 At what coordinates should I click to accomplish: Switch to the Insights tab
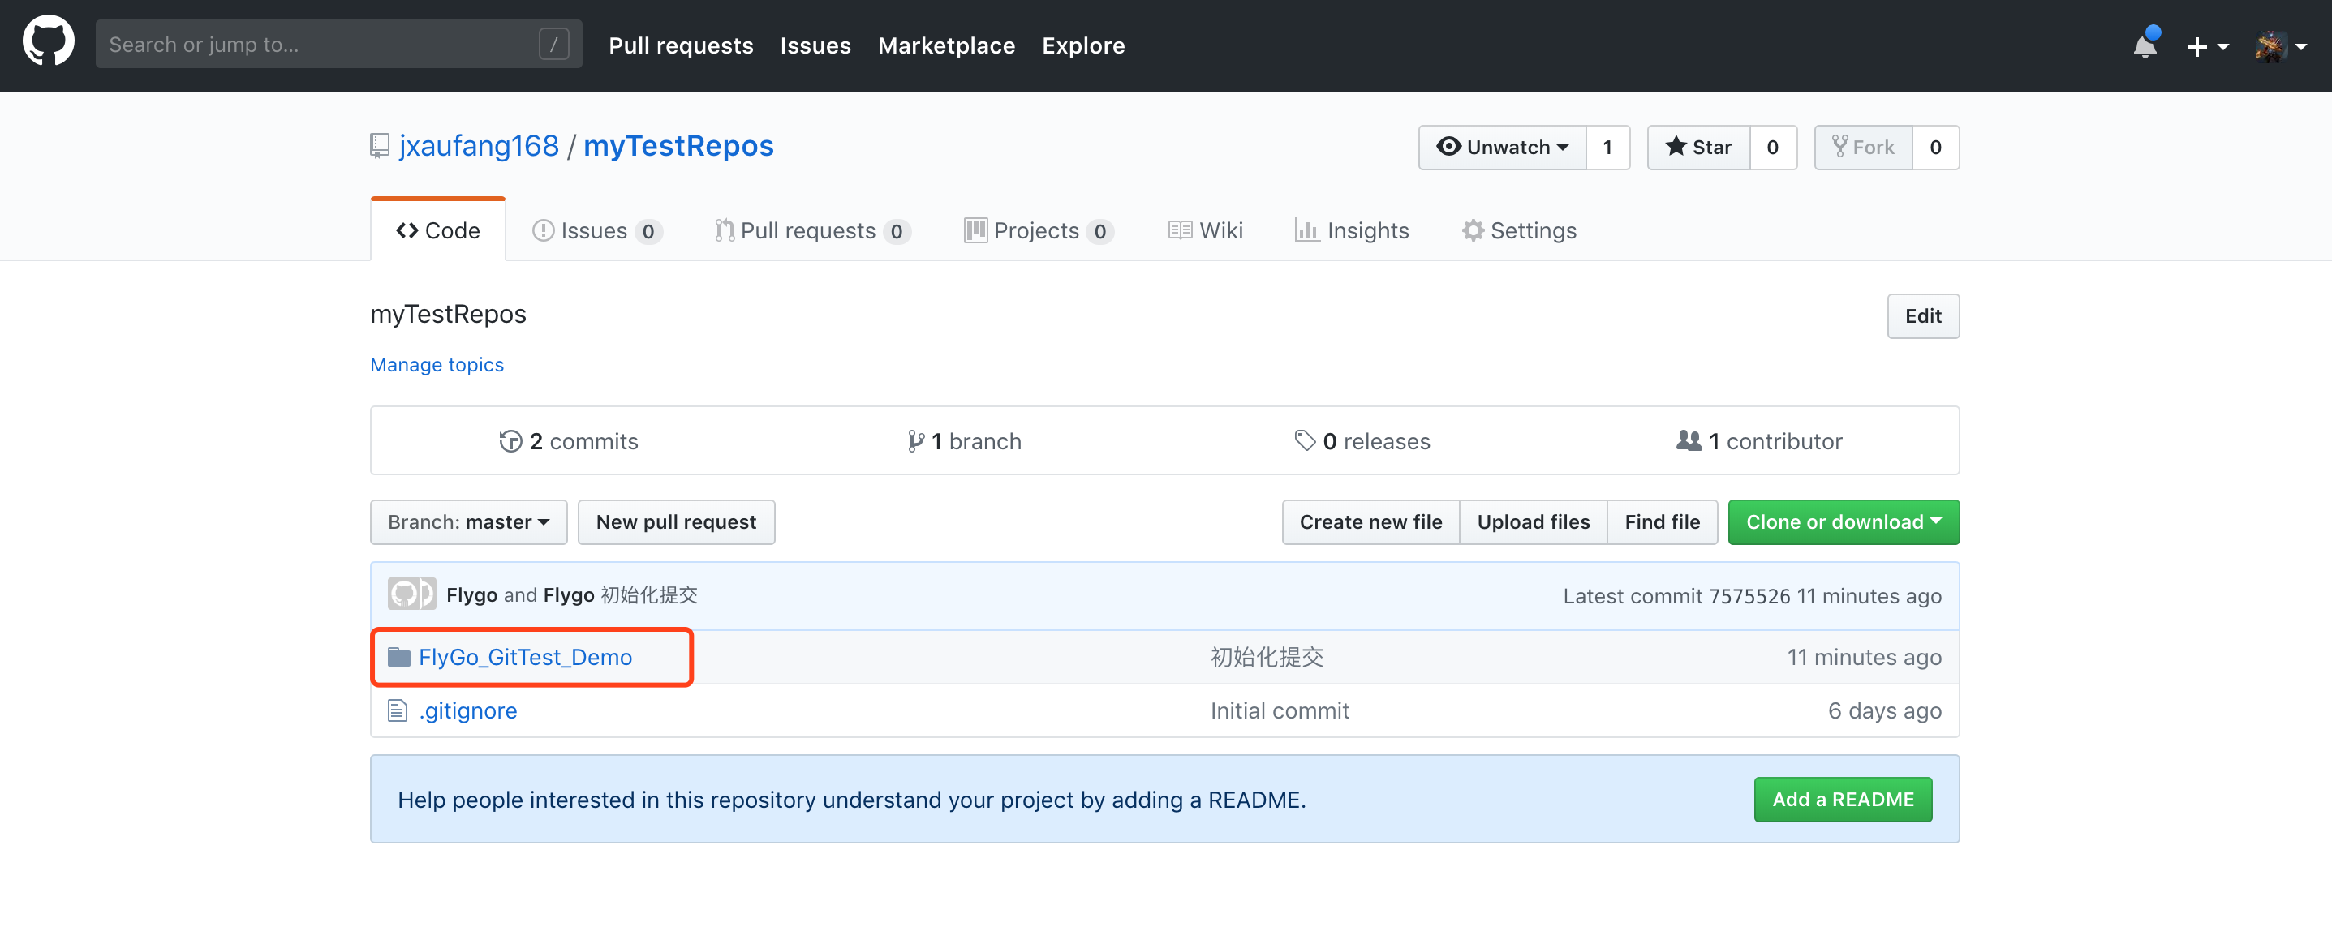[x=1353, y=231]
